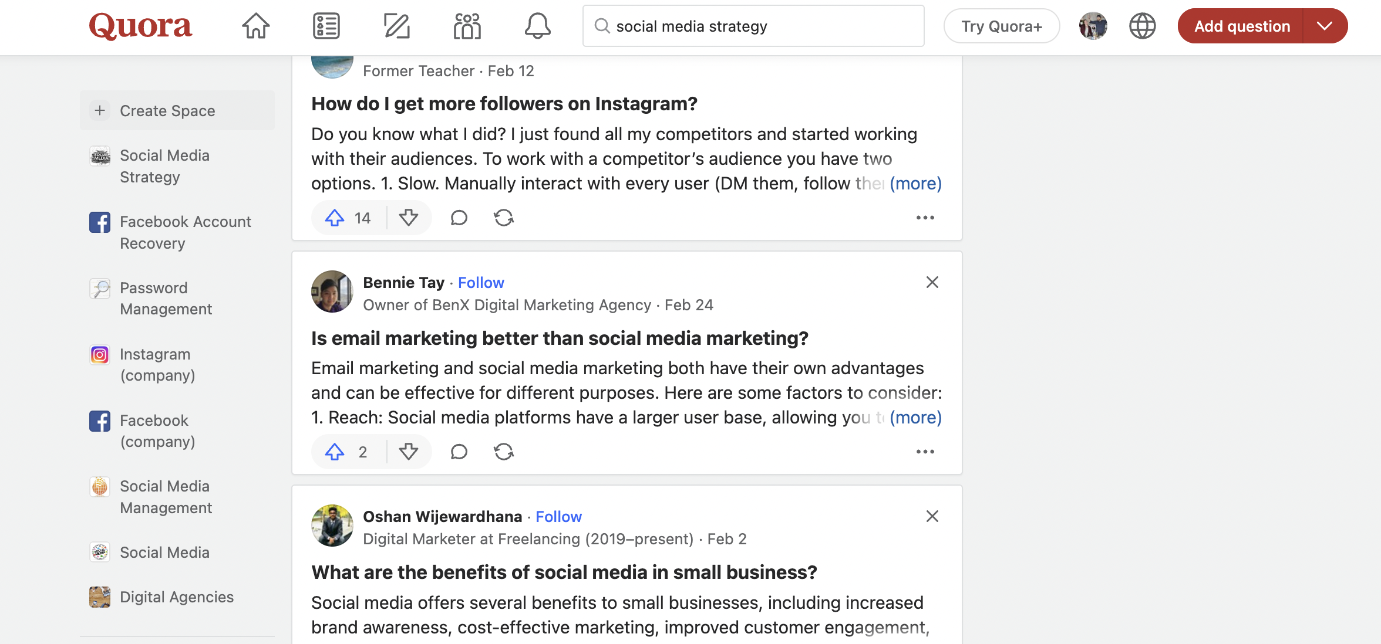This screenshot has height=644, width=1381.
Task: Toggle downvote on email marketing answer
Action: [407, 452]
